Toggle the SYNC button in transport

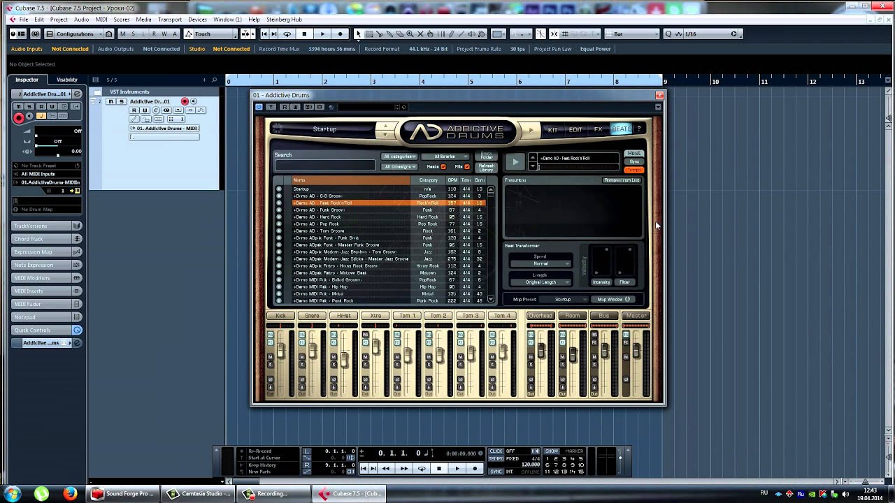tap(496, 472)
